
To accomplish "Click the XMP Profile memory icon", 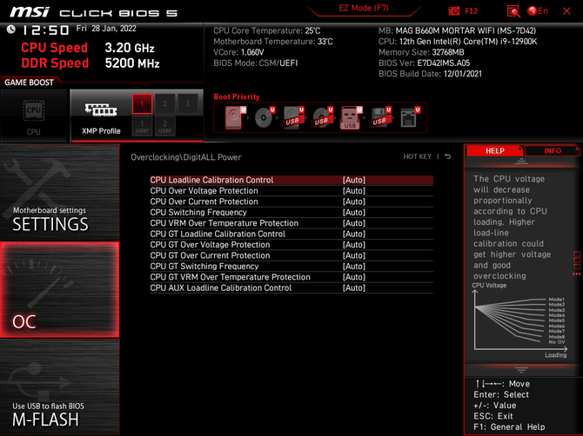I will coord(101,110).
